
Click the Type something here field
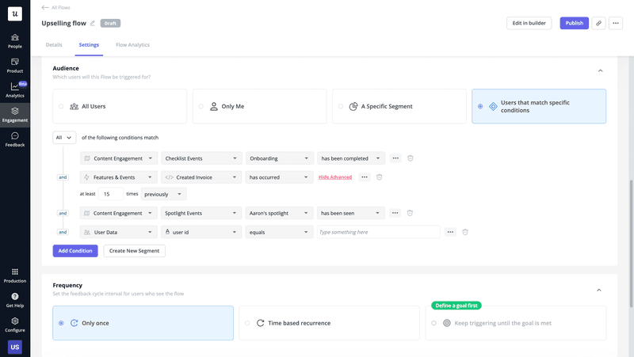(378, 232)
